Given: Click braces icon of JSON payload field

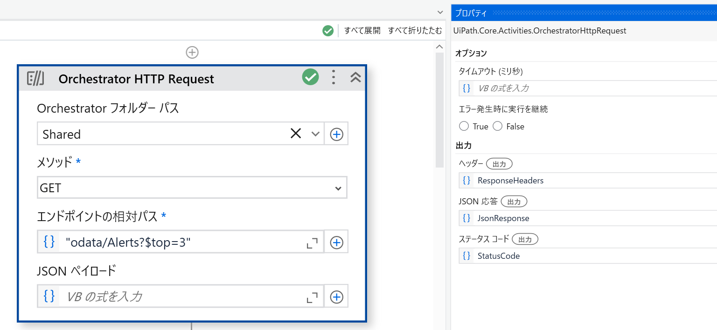Looking at the screenshot, I should (x=49, y=296).
